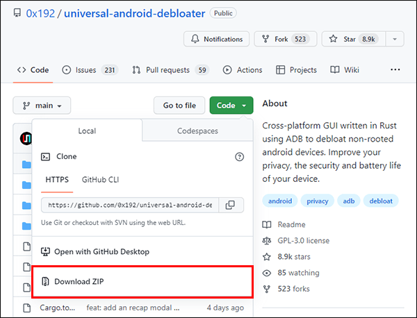This screenshot has width=417, height=318.
Task: Click the license scale icon
Action: 267,241
